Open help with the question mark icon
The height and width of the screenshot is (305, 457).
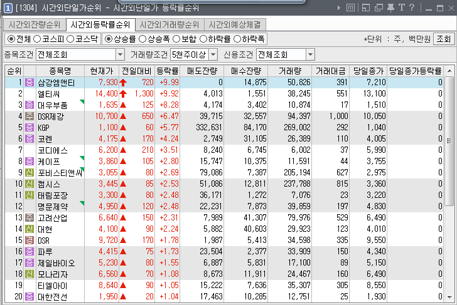(412, 8)
